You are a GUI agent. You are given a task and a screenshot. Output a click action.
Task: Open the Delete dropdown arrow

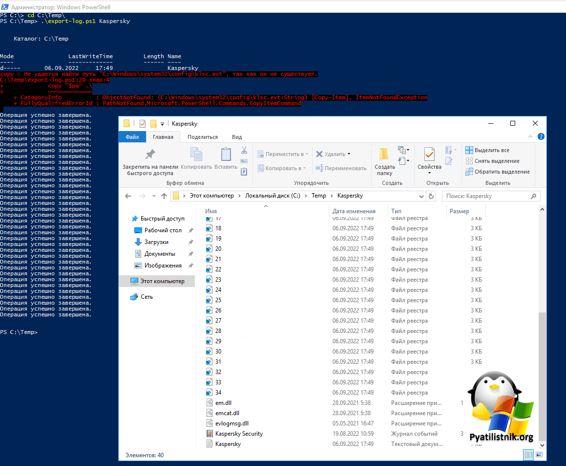[349, 154]
